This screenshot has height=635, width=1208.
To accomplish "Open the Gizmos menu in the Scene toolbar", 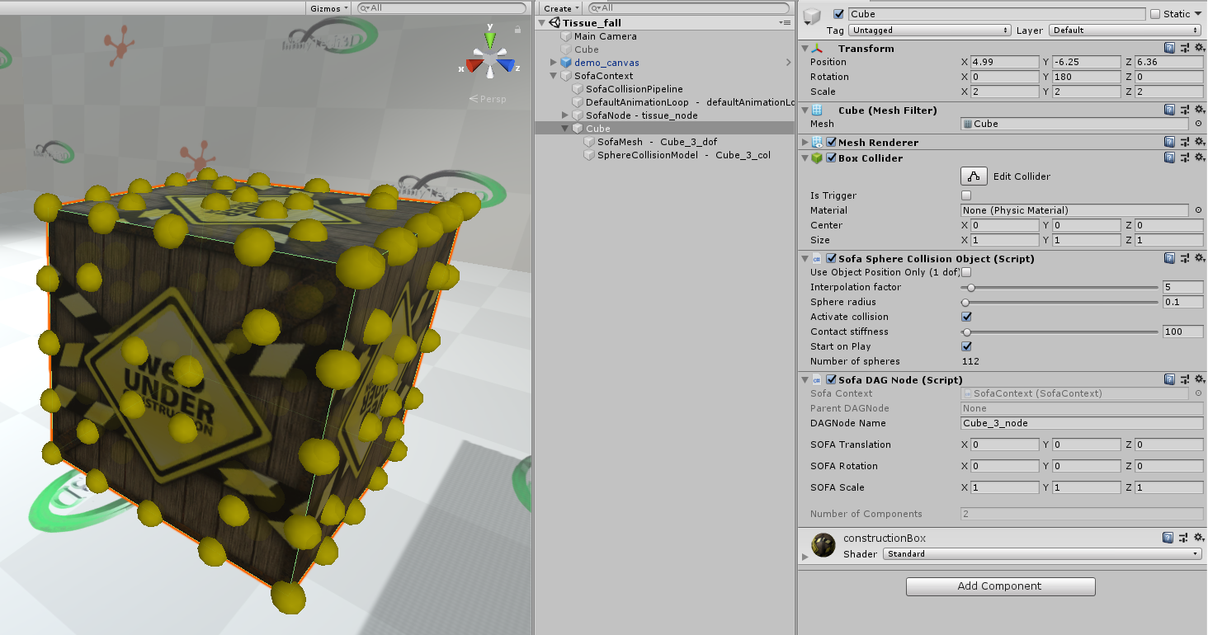I will pos(327,7).
